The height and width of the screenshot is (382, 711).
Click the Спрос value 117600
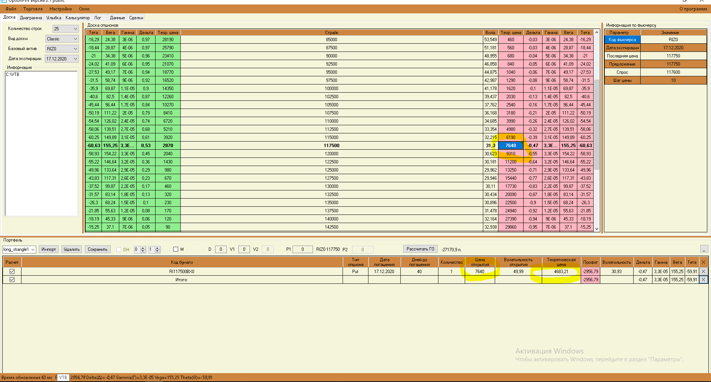(673, 72)
